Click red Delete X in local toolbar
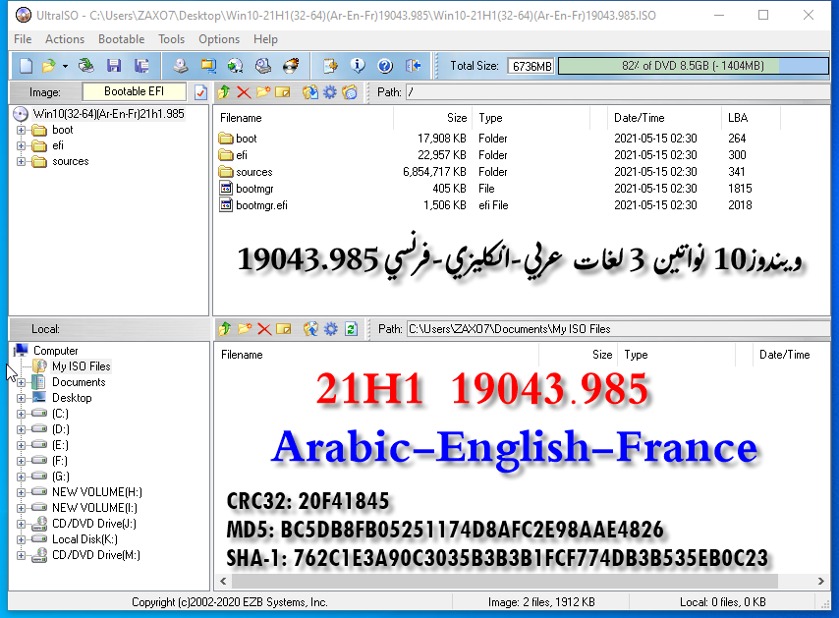 tap(264, 328)
